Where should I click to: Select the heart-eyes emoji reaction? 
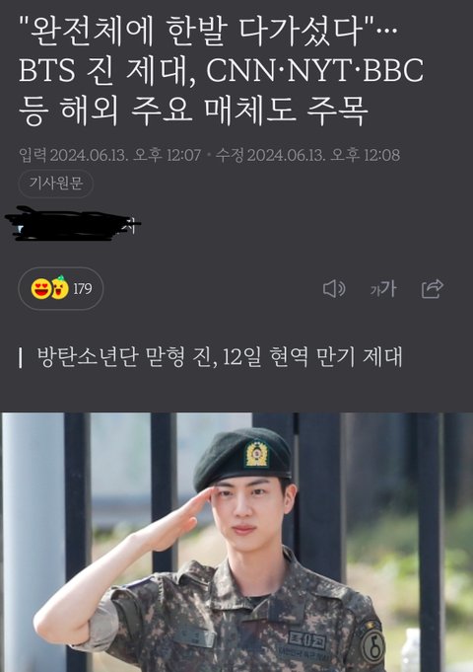pyautogui.click(x=40, y=288)
